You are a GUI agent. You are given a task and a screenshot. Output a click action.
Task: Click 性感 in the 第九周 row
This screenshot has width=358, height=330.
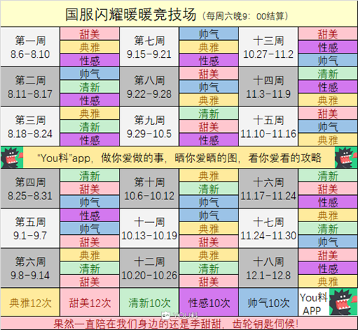[209, 140]
